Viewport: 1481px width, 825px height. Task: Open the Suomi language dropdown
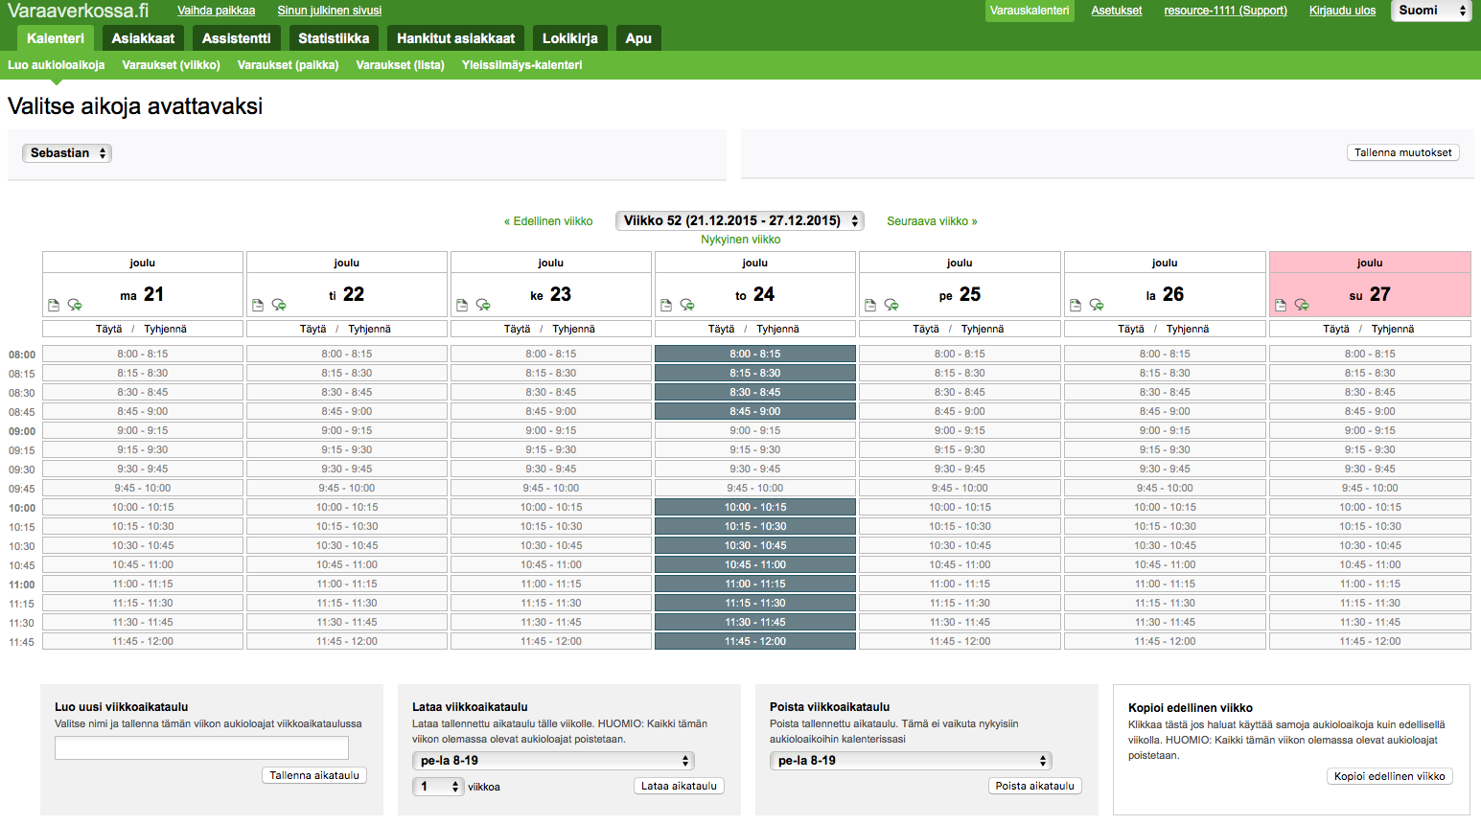[1431, 11]
